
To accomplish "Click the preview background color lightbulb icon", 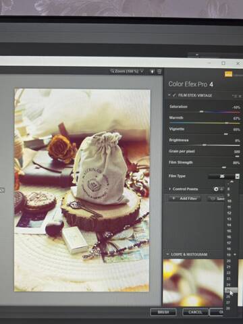I will point(152,72).
